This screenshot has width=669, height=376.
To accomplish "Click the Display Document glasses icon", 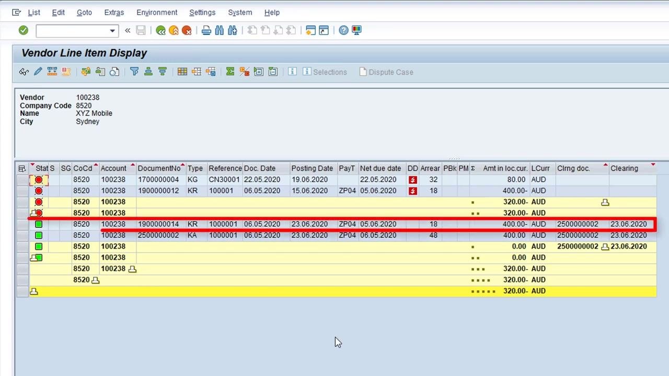I will pos(24,72).
